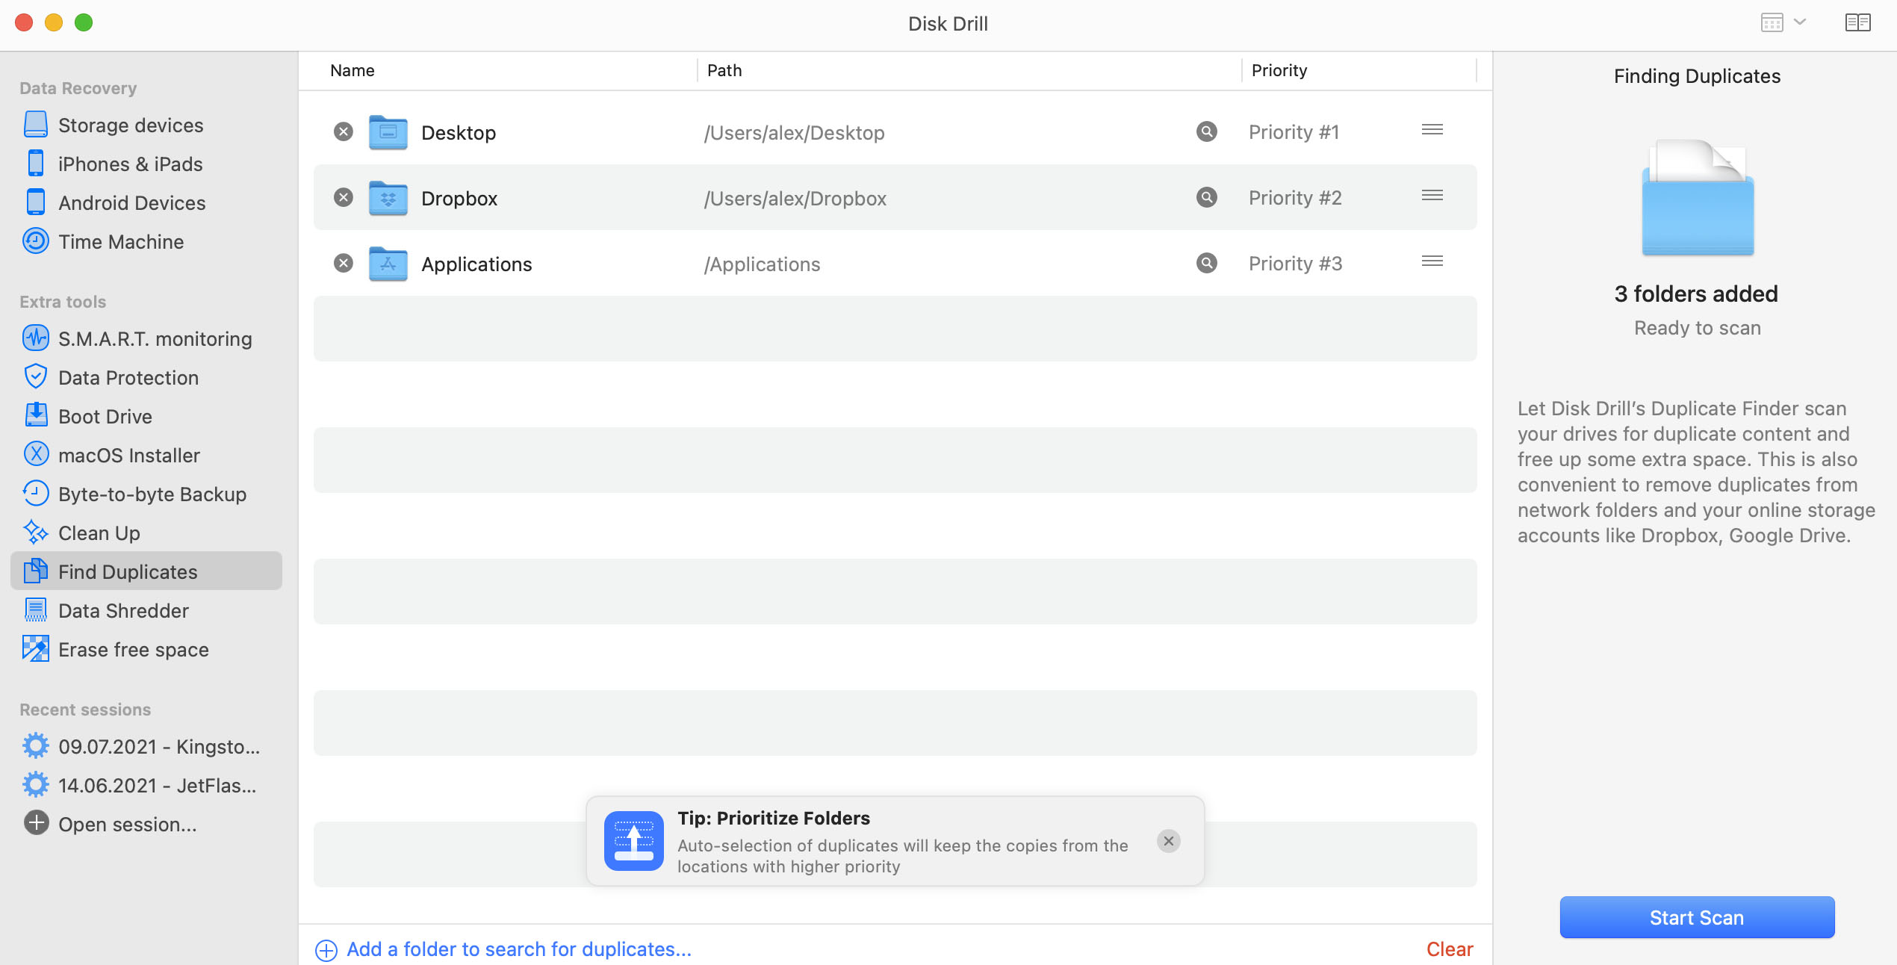Open Storage devices in sidebar

pos(146,125)
